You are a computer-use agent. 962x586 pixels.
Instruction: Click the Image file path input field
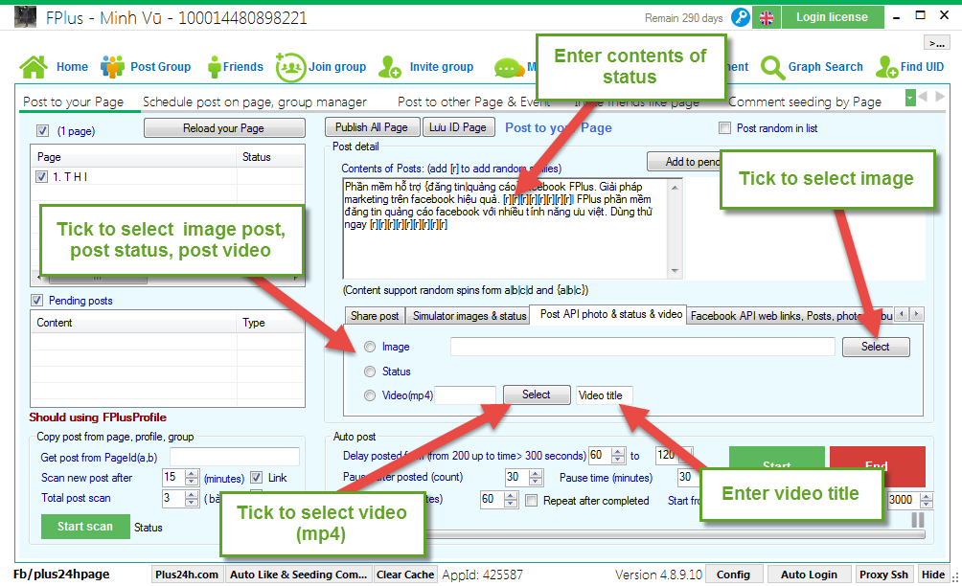coord(642,347)
